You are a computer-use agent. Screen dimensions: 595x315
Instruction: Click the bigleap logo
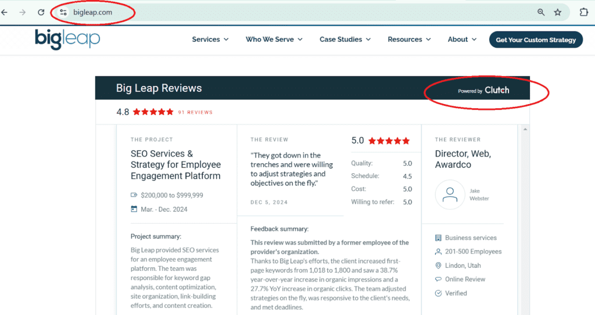pyautogui.click(x=67, y=39)
